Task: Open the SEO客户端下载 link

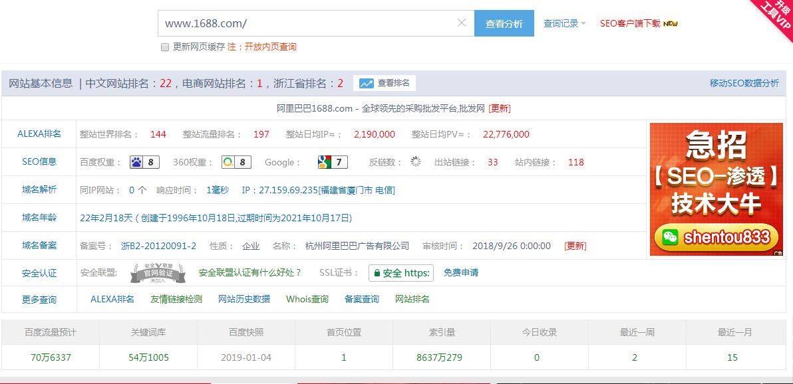Action: coord(630,23)
